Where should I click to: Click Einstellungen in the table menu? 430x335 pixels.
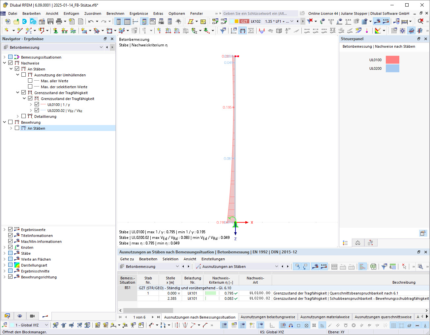[x=213, y=259]
